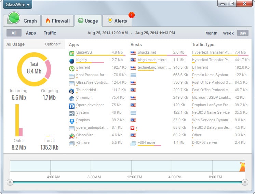The height and width of the screenshot is (194, 255).
Task: Expand the +804 more hosts entry
Action: coord(146,142)
